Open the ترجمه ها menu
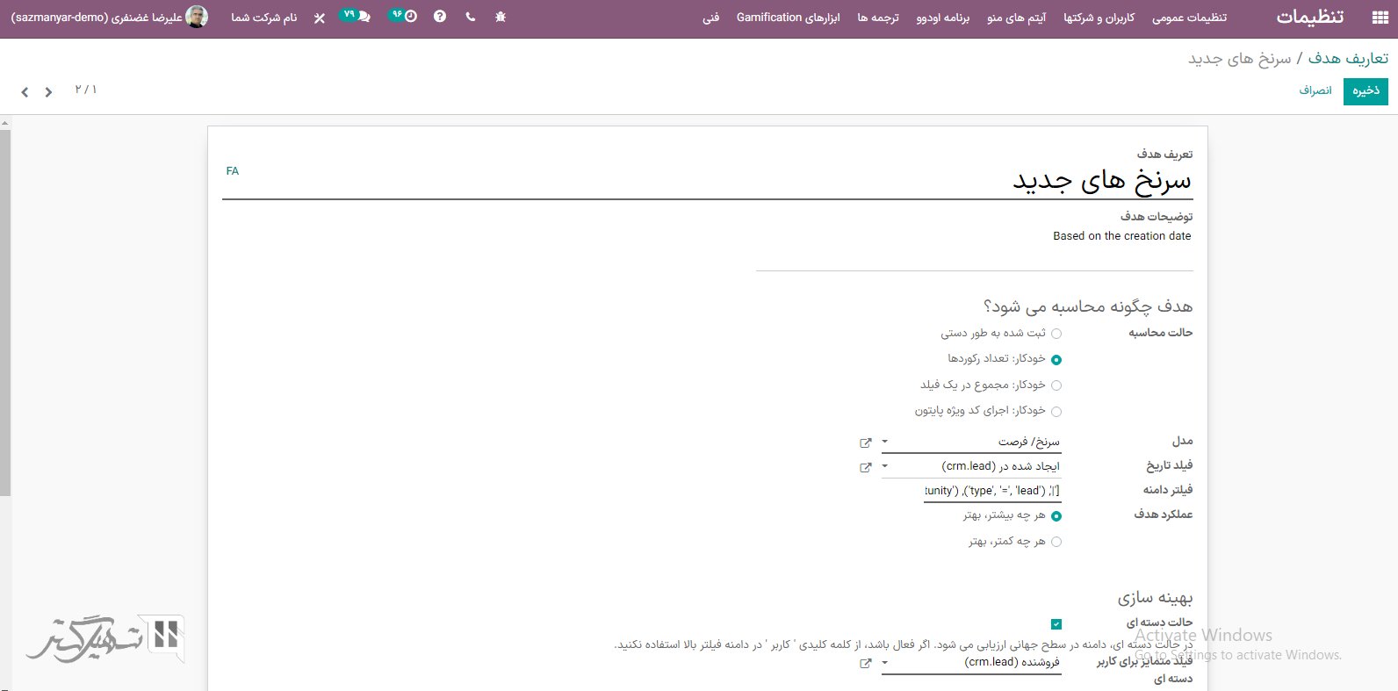Image resolution: width=1398 pixels, height=691 pixels. pyautogui.click(x=878, y=18)
